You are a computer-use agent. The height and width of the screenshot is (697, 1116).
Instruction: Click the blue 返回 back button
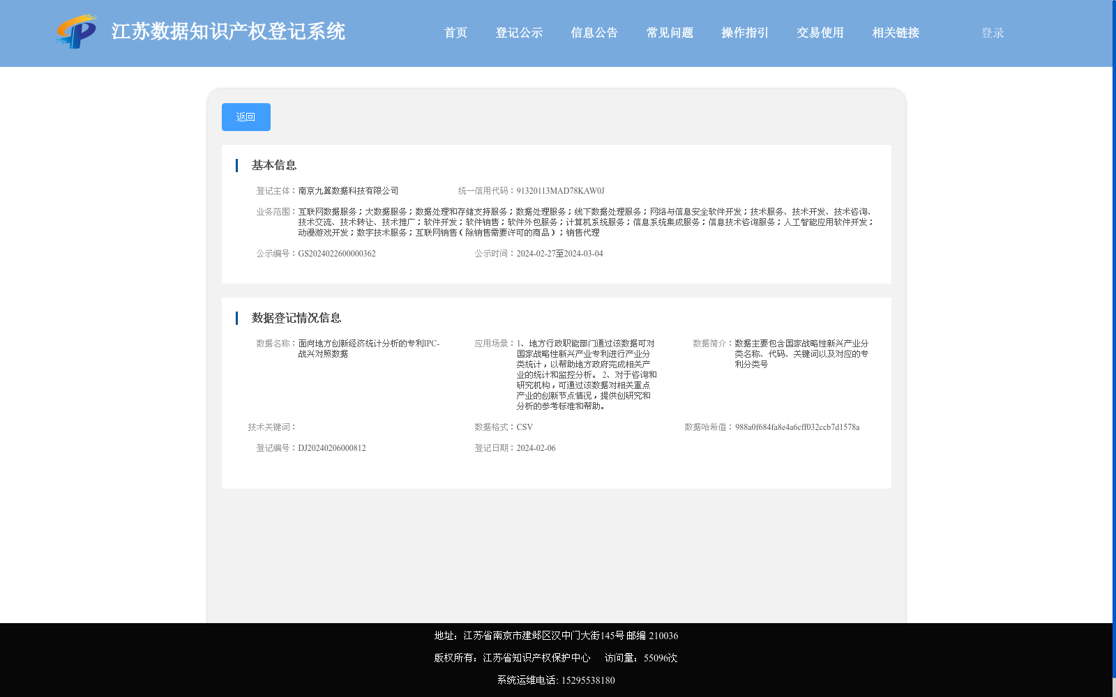tap(246, 117)
